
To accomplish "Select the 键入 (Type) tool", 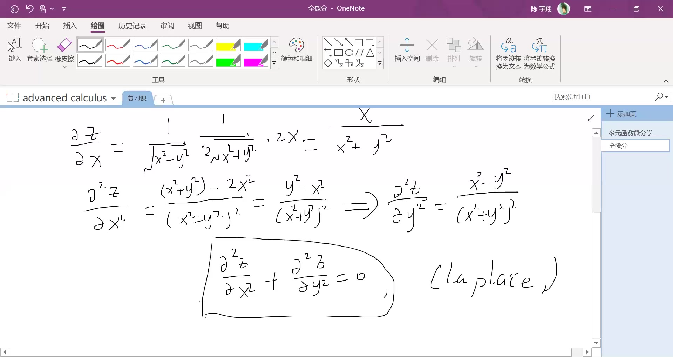I will click(15, 49).
